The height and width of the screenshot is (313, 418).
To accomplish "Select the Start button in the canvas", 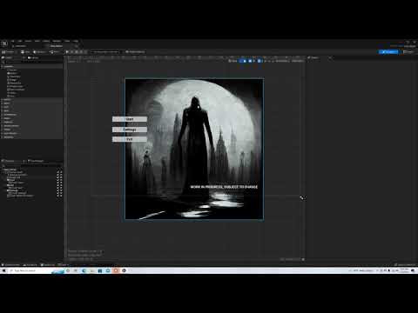I will coord(130,119).
